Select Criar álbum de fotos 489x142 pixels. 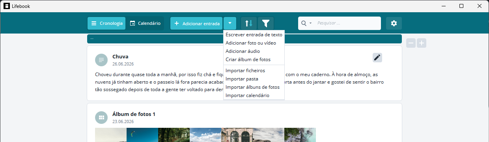(x=254, y=60)
